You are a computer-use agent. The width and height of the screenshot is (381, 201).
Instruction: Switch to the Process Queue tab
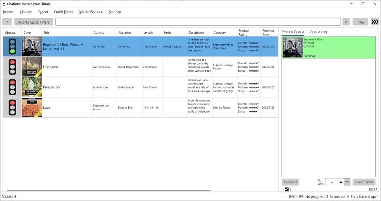(293, 32)
